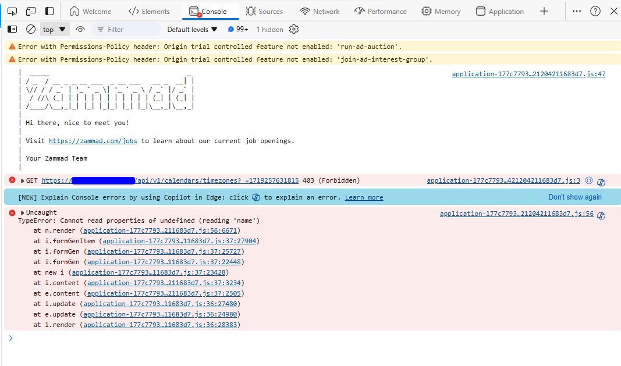Click the TypeError message text

click(139, 221)
